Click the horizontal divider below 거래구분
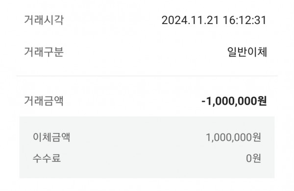The height and width of the screenshot is (191, 294). (x=147, y=76)
